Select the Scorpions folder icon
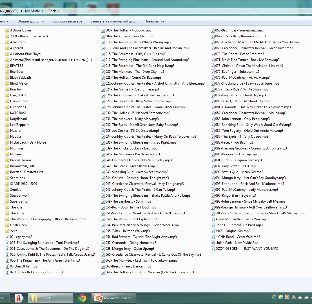 (x=7, y=178)
